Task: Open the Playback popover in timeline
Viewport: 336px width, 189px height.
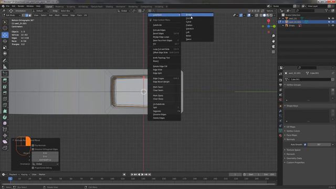Action: point(14,174)
